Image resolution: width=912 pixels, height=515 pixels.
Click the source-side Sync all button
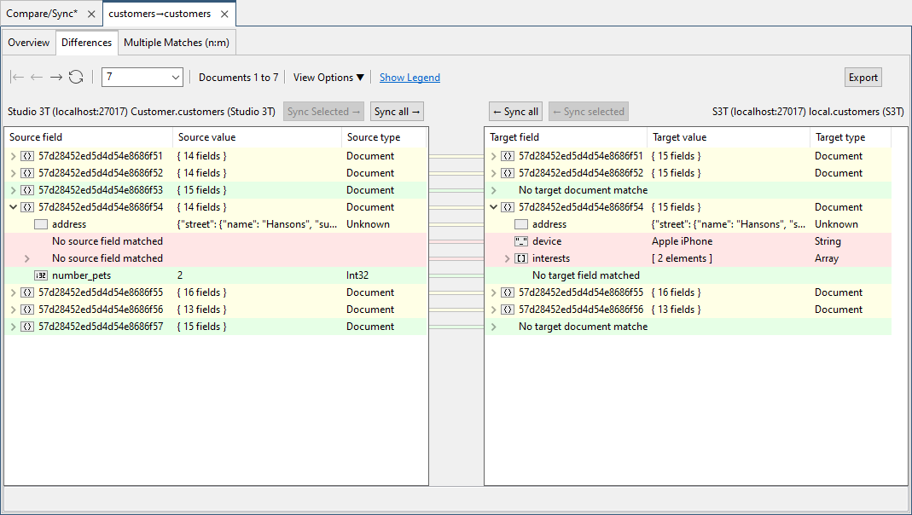tap(397, 112)
